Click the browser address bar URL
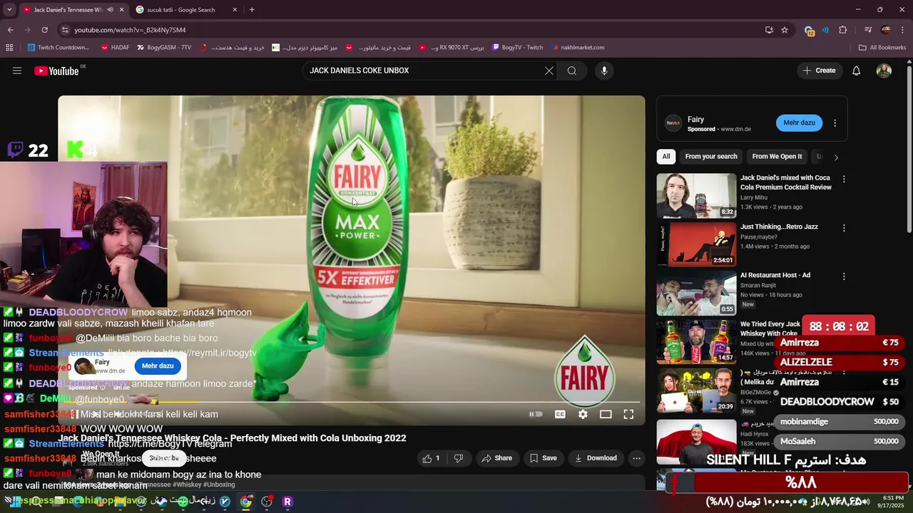The height and width of the screenshot is (513, 913). point(130,30)
